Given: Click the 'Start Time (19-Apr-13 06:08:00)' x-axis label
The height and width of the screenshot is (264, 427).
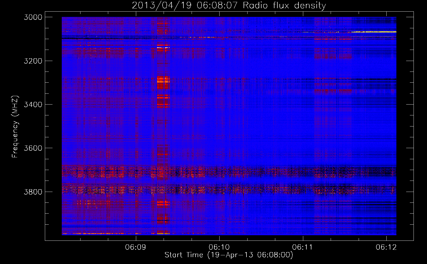Looking at the screenshot, I should point(229,255).
